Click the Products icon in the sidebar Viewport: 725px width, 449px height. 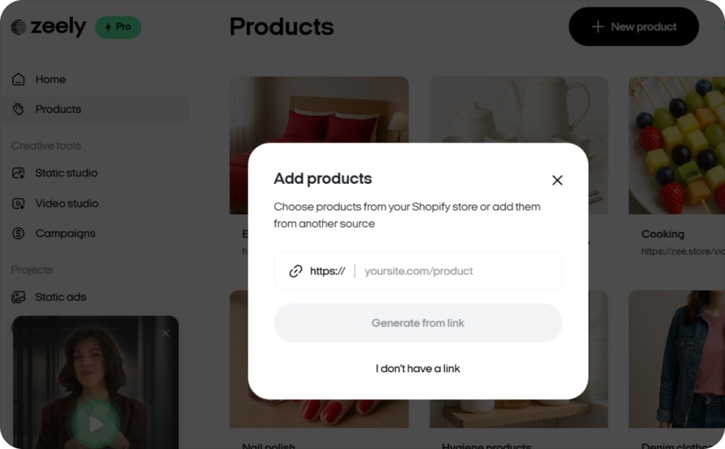coord(20,109)
